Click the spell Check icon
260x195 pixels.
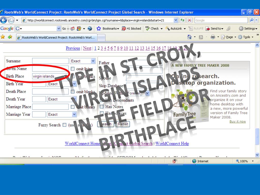(147, 28)
